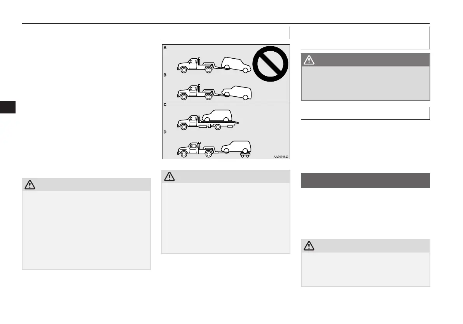Click the dolly wheels under the car in diagram D
Screen dimensions: 463x324
(245, 154)
